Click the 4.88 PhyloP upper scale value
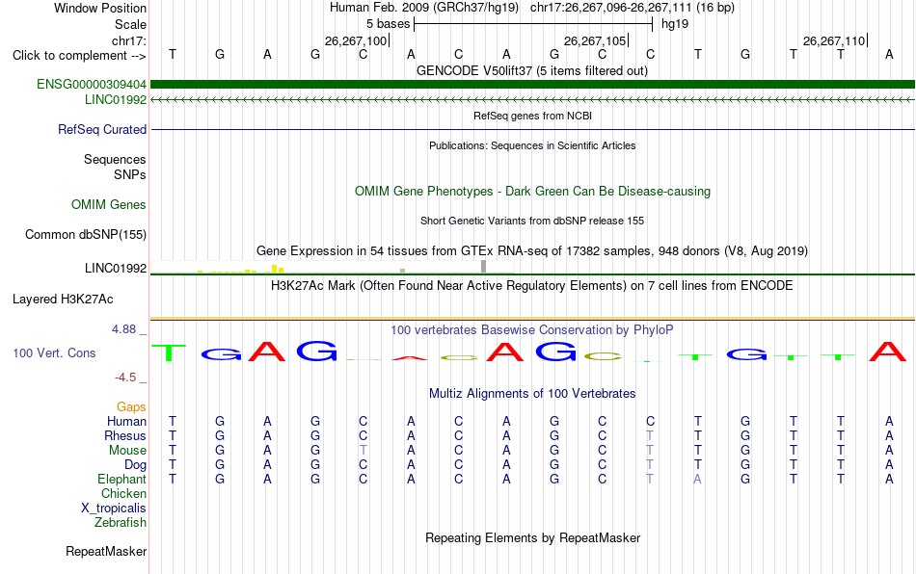916x574 pixels. [x=123, y=329]
